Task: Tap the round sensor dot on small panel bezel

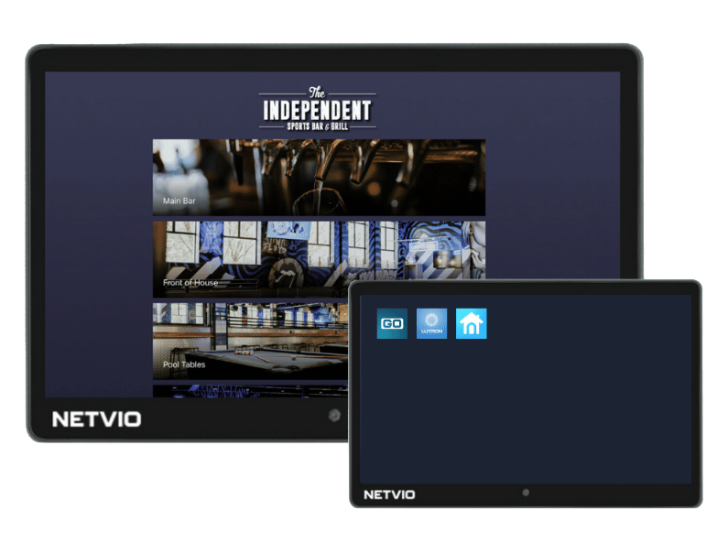Action: click(x=526, y=493)
